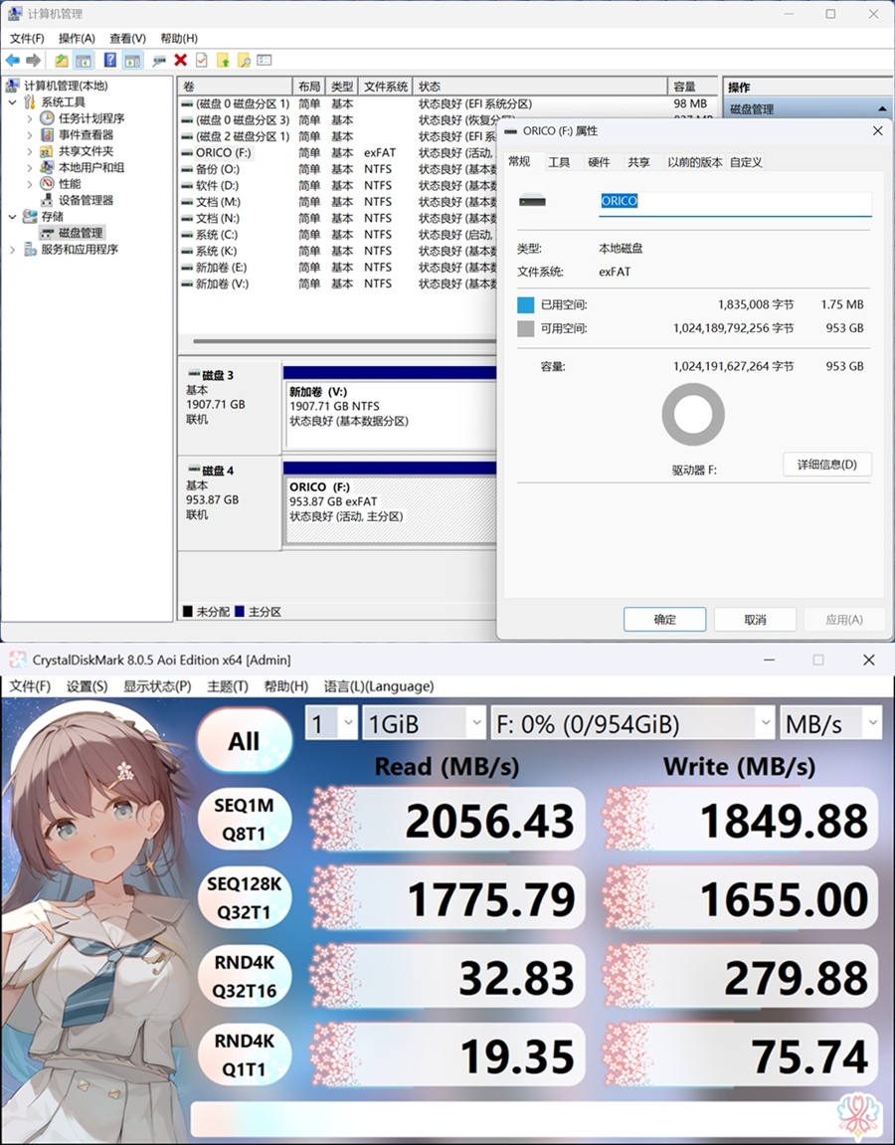895x1145 pixels.
Task: Select the 性能 performance icon
Action: [x=48, y=184]
